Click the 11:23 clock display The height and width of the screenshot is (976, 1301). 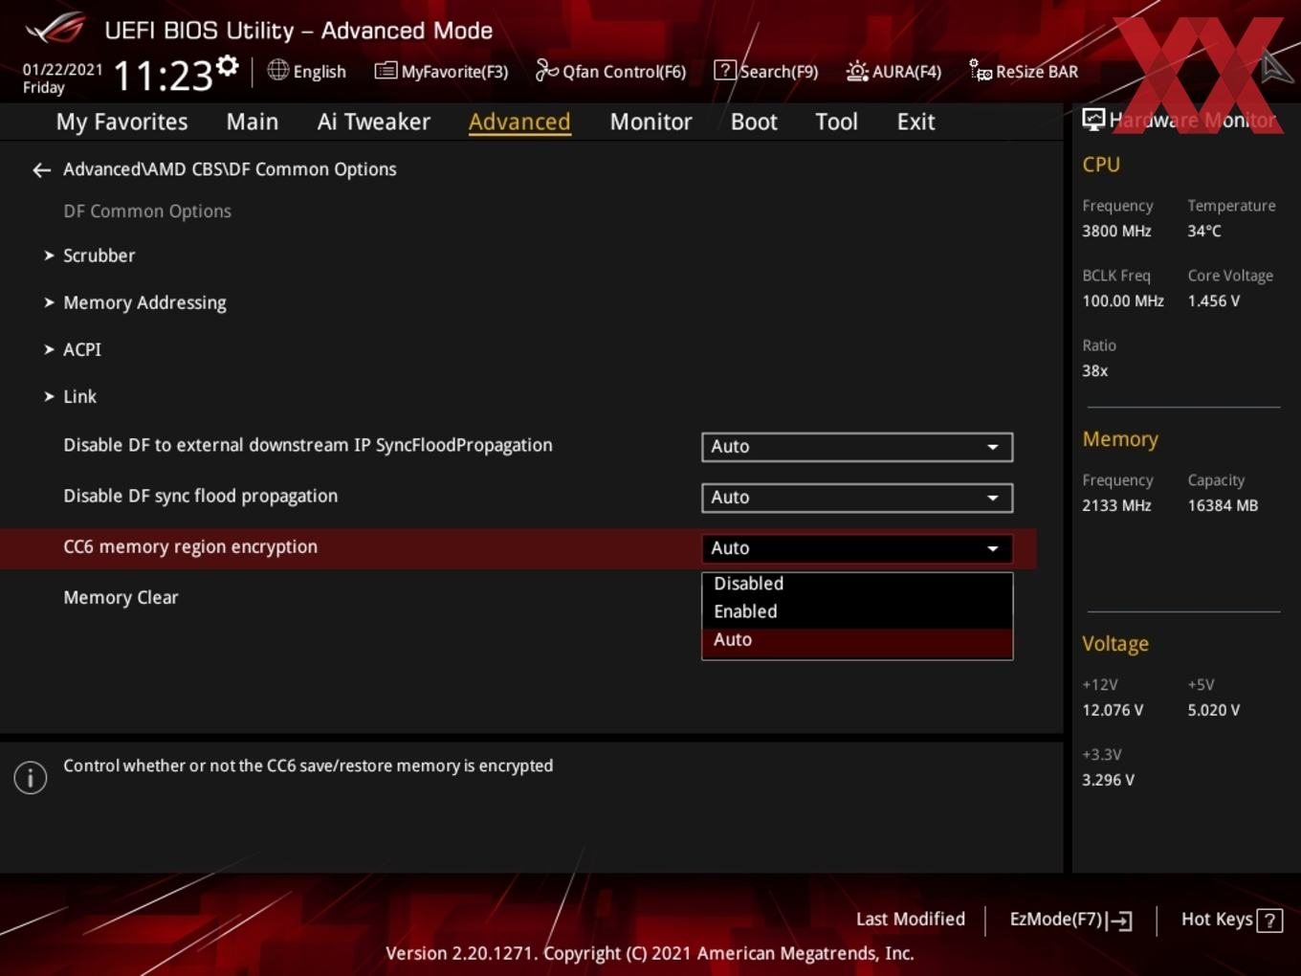[163, 76]
